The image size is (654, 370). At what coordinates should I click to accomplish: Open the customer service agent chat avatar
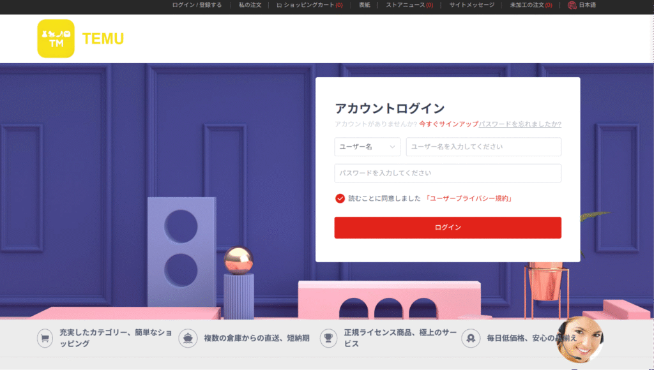click(x=580, y=339)
